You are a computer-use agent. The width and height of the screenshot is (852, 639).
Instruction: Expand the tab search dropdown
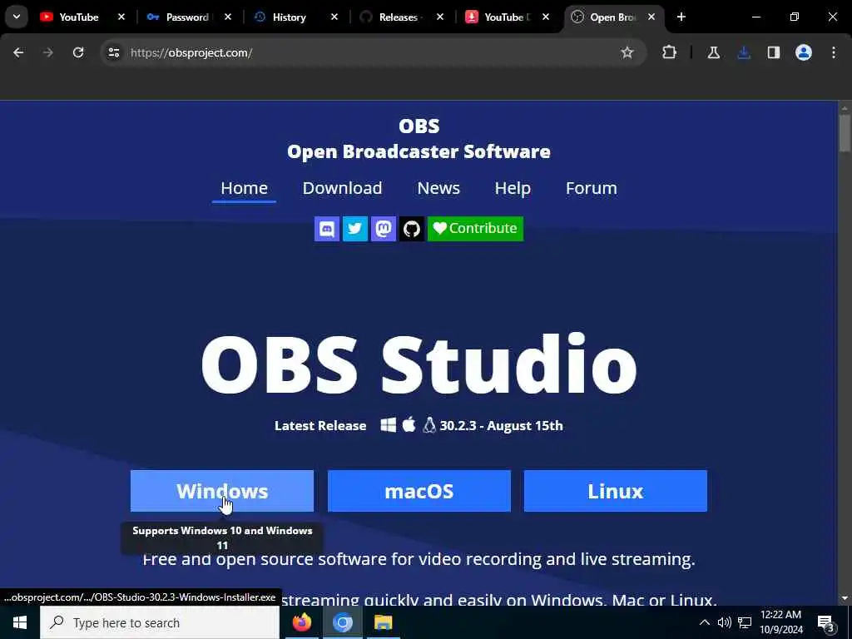click(17, 17)
